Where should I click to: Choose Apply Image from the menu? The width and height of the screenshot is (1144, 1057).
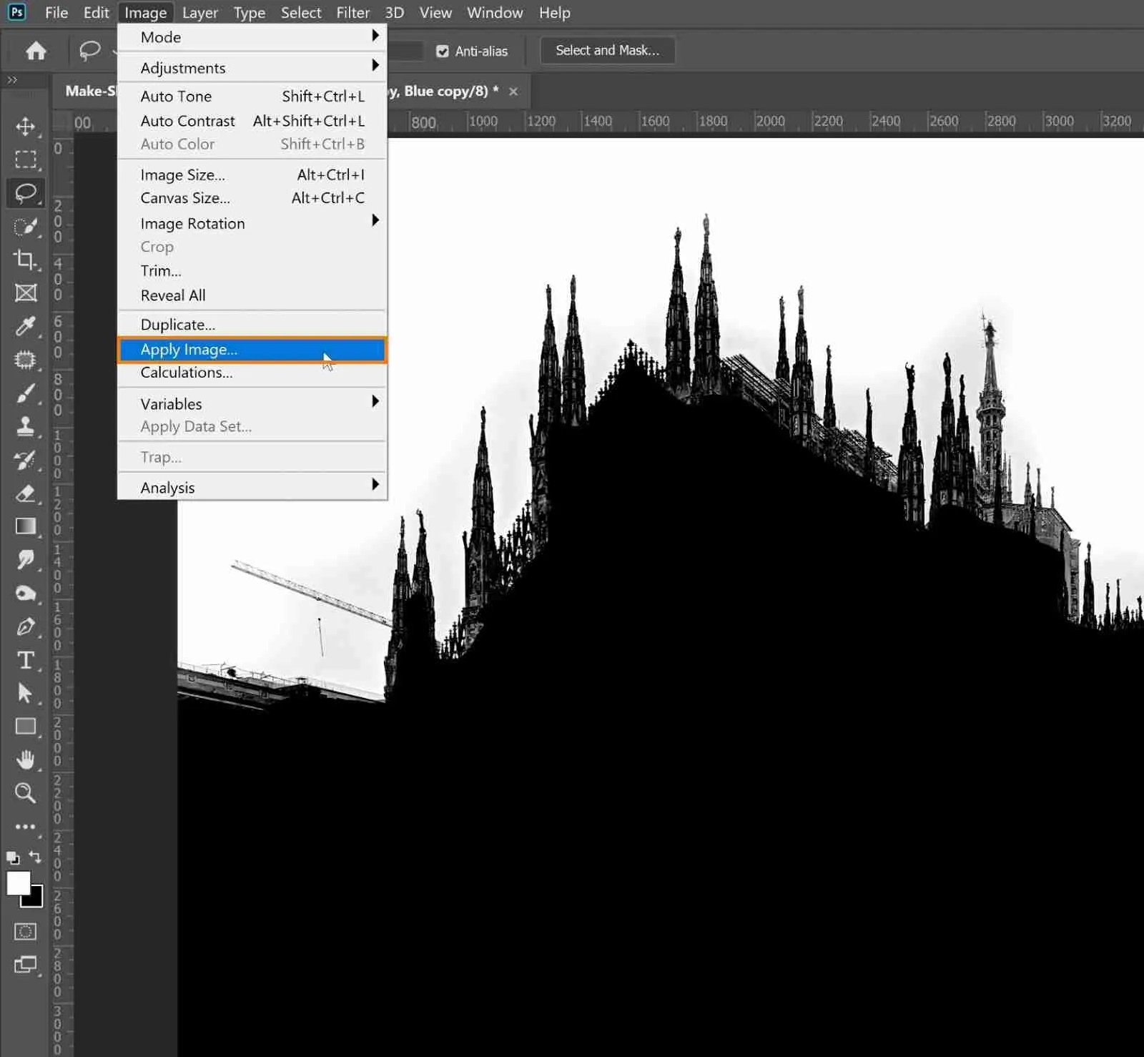[x=189, y=350]
